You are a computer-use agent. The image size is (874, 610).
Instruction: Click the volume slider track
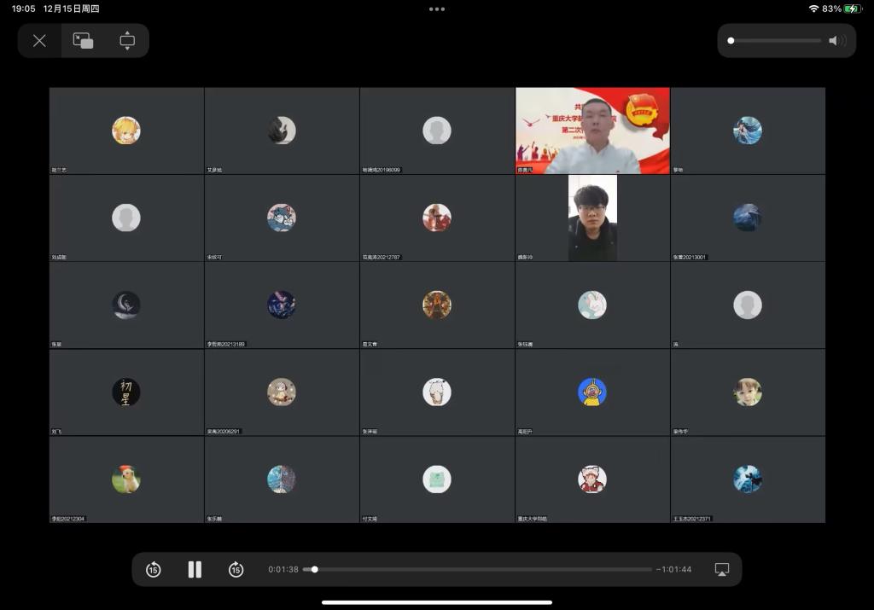click(x=777, y=41)
